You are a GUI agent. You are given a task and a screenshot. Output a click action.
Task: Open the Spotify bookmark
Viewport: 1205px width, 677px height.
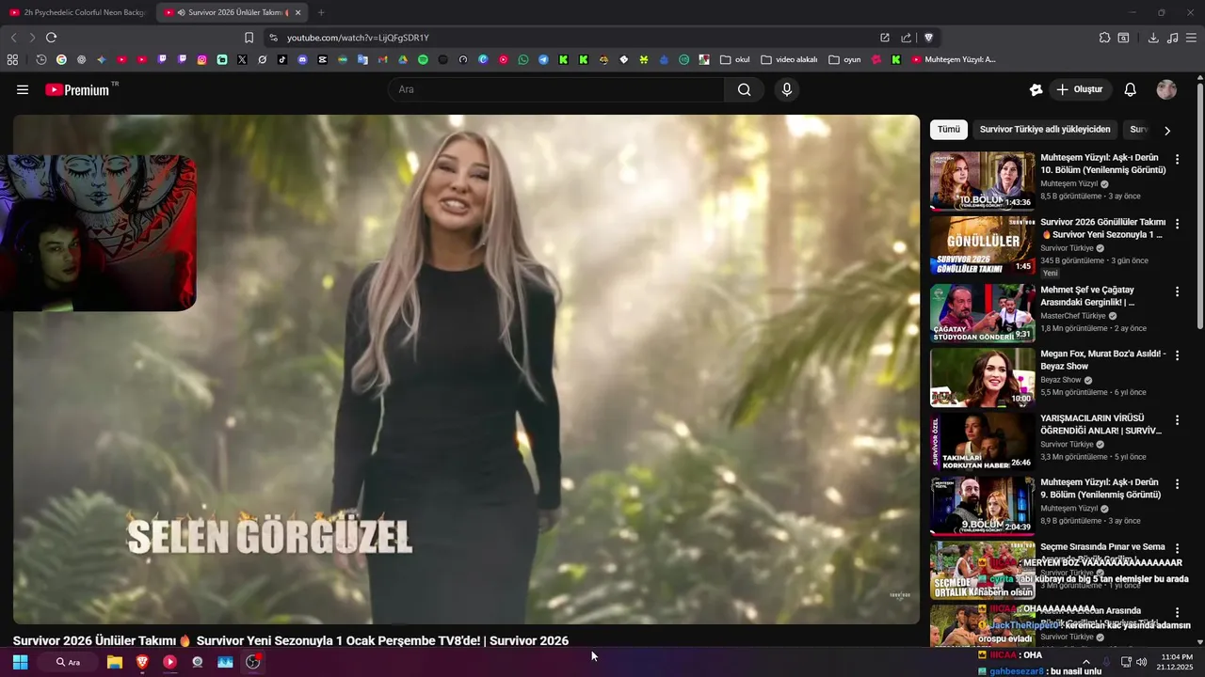pyautogui.click(x=423, y=59)
